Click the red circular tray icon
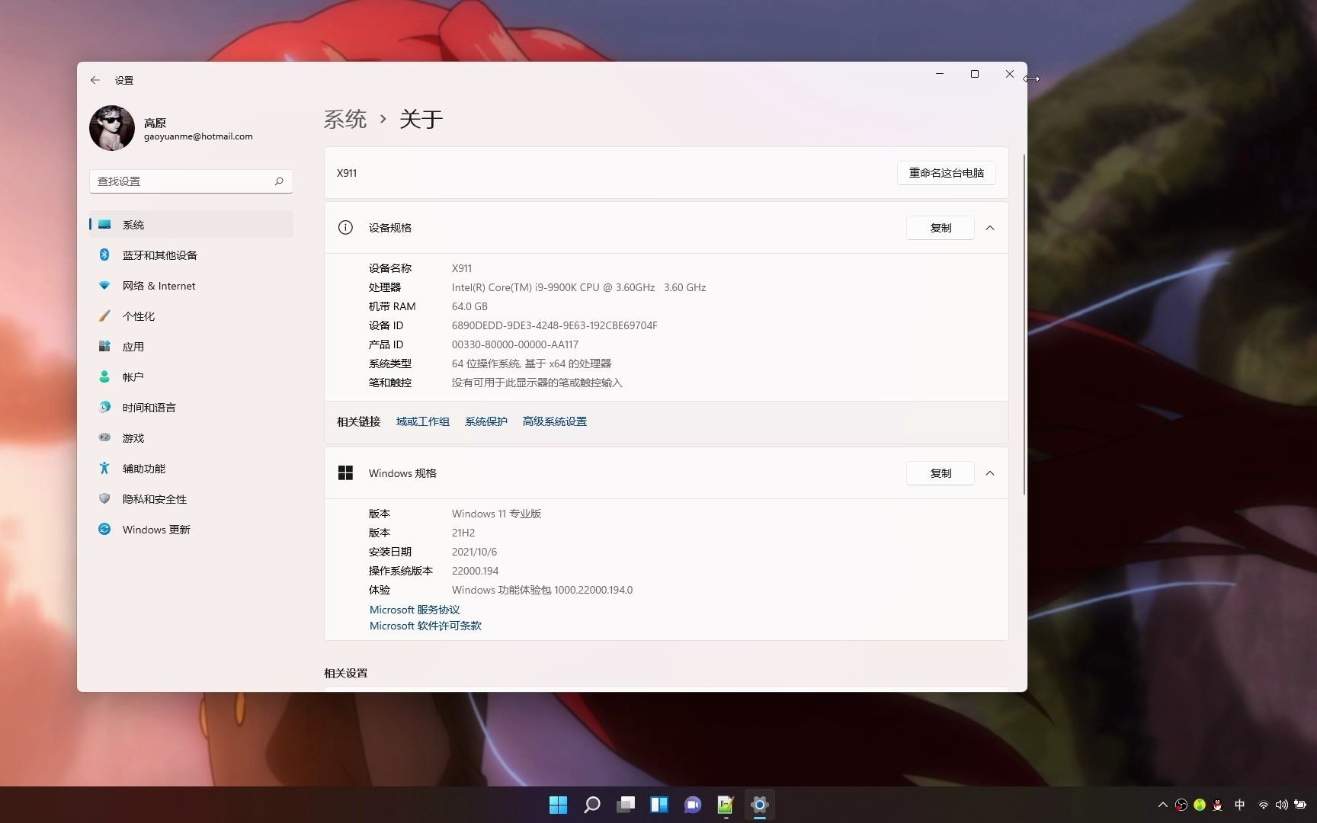 tap(1181, 805)
